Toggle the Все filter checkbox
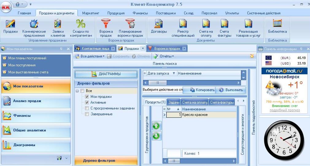The height and width of the screenshot is (166, 310). click(83, 91)
